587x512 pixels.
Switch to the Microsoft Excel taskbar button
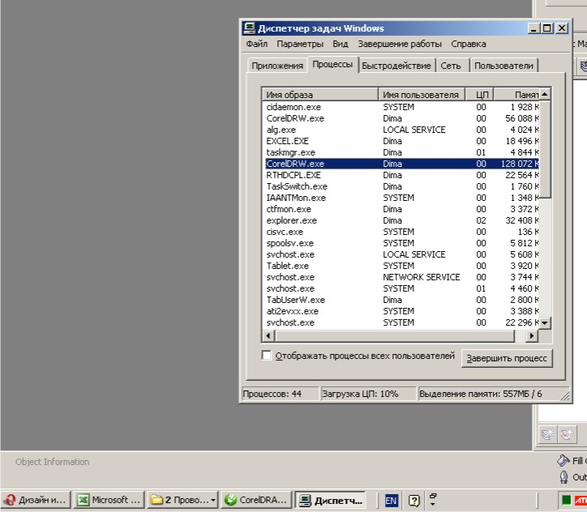click(109, 500)
